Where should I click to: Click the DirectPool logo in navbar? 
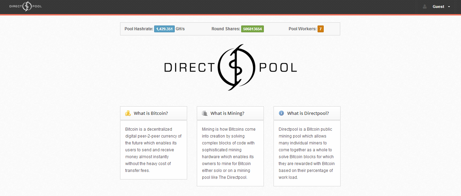point(26,7)
